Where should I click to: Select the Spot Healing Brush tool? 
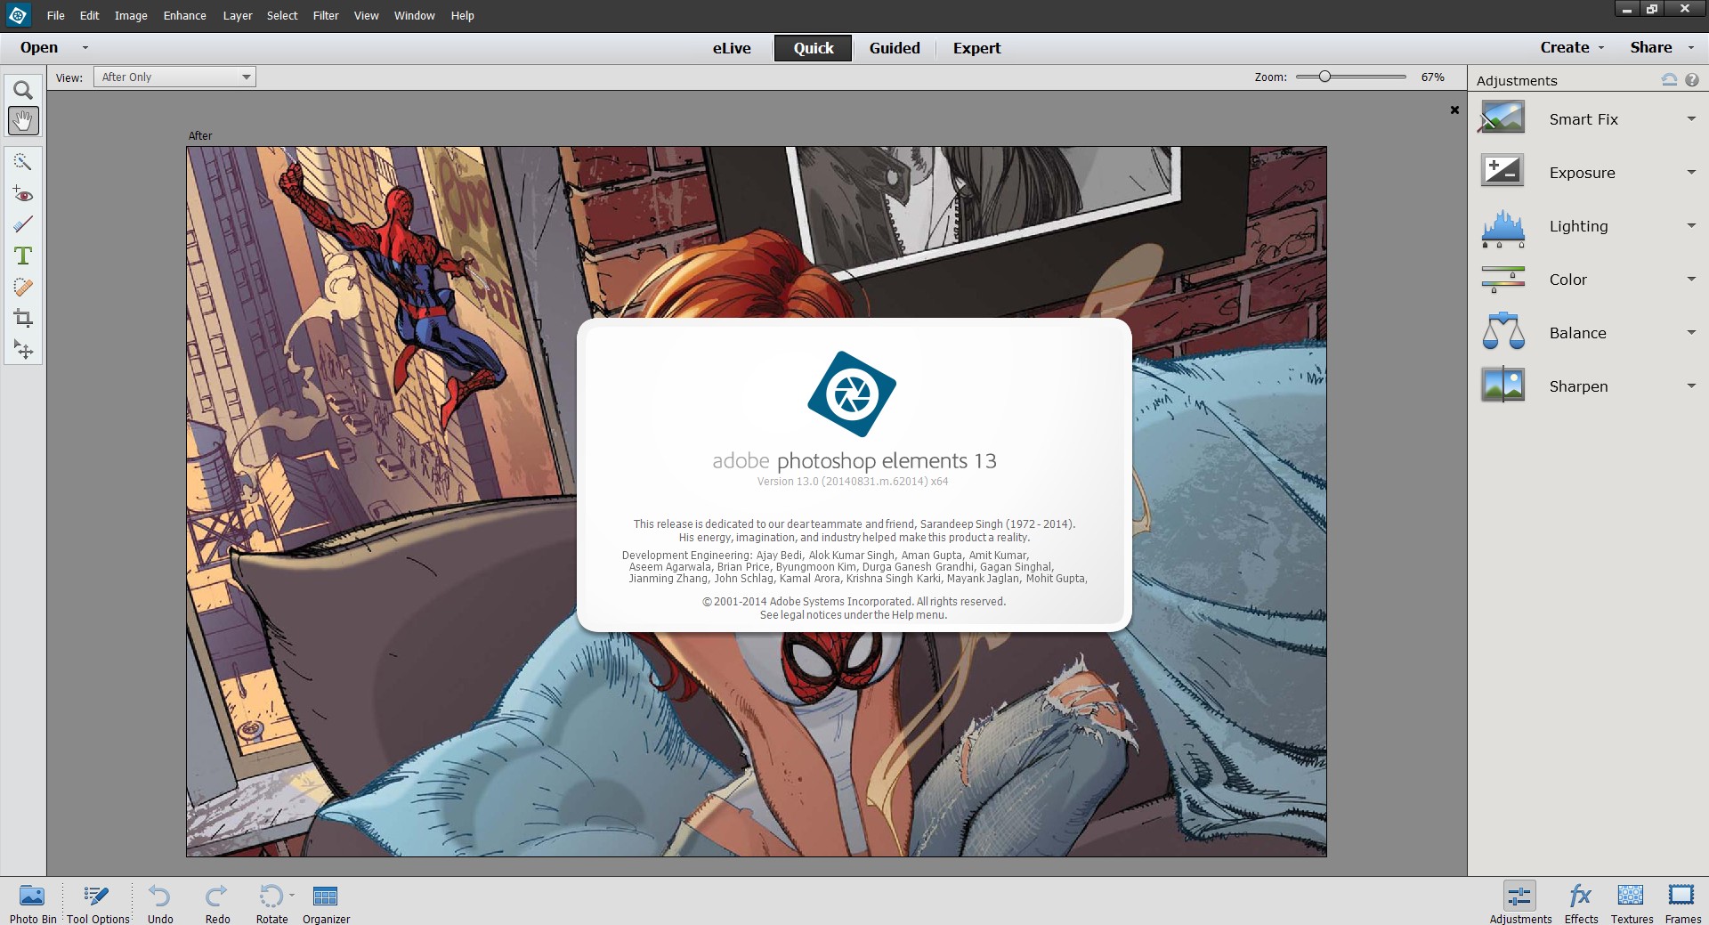(23, 288)
